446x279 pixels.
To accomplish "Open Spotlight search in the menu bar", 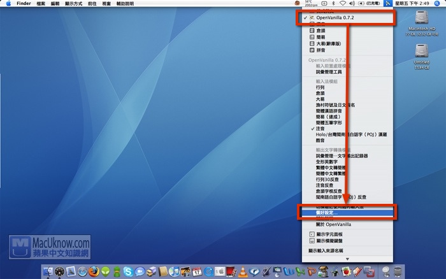I will 437,3.
